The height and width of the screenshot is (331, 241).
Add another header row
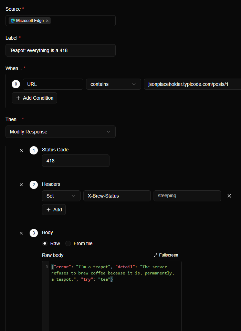coord(54,210)
